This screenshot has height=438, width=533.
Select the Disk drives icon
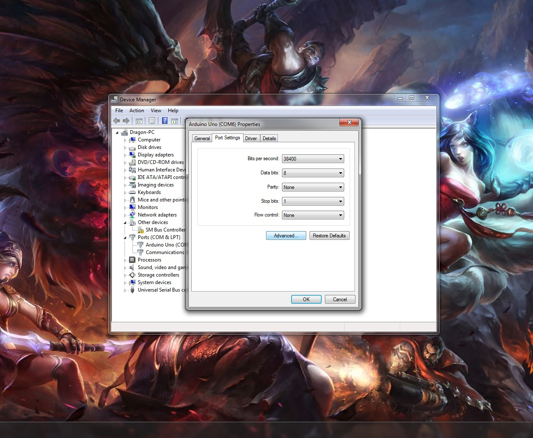132,147
